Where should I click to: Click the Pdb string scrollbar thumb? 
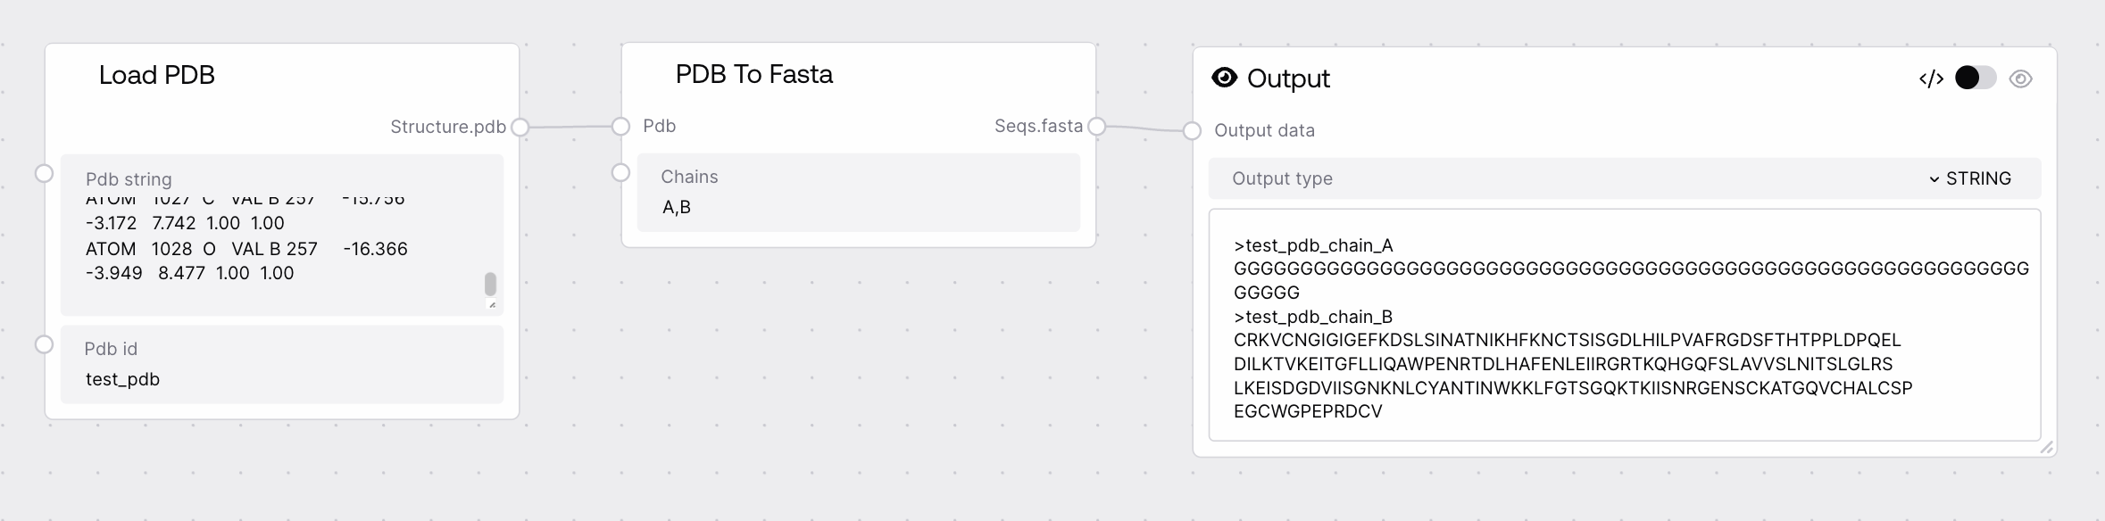click(490, 284)
